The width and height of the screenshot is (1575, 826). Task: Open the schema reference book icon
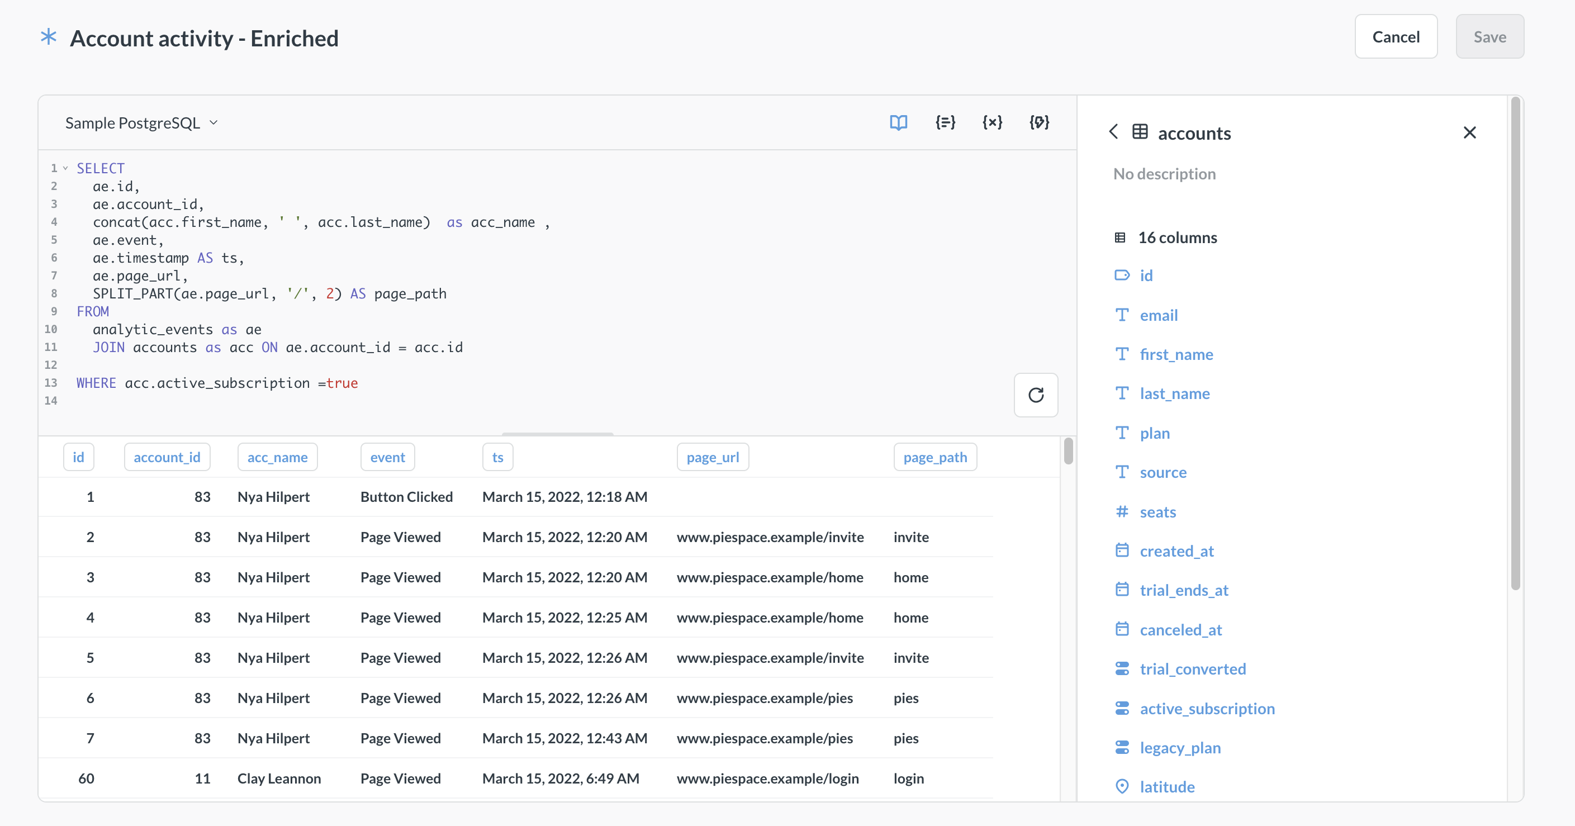click(898, 122)
